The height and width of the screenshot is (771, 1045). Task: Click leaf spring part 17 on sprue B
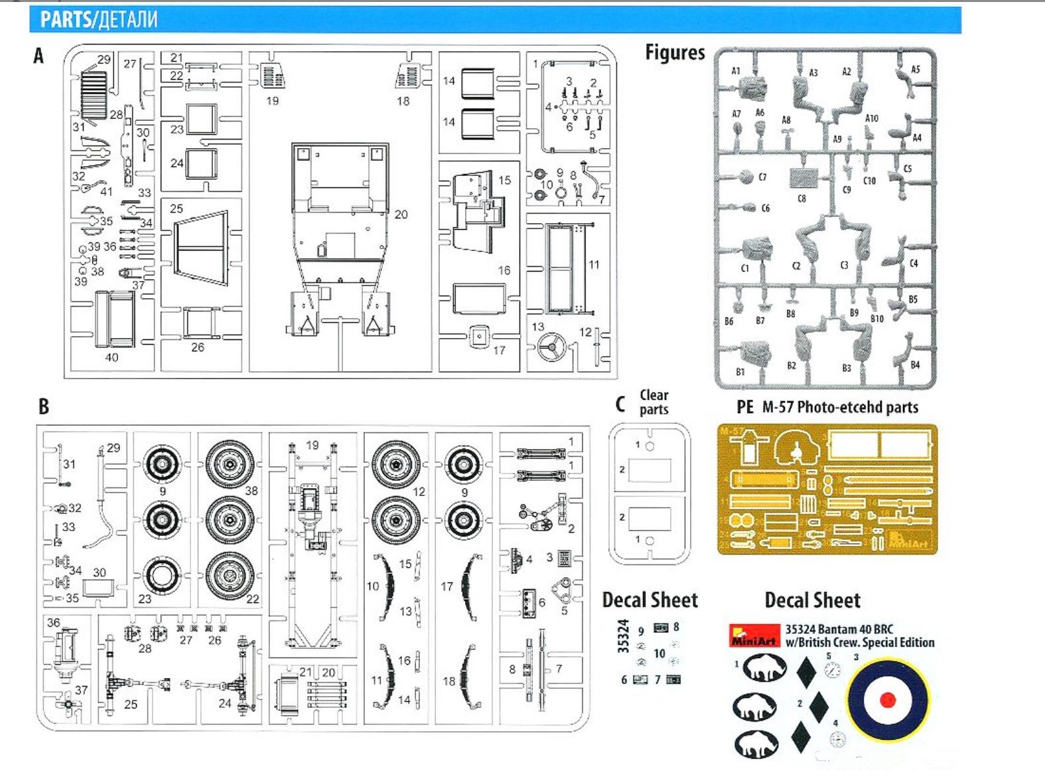[472, 588]
